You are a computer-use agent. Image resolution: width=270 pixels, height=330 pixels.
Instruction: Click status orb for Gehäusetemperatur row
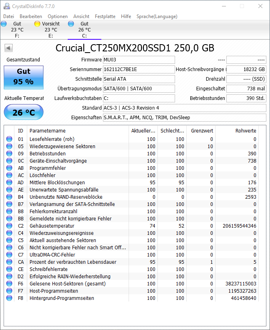[9, 226]
